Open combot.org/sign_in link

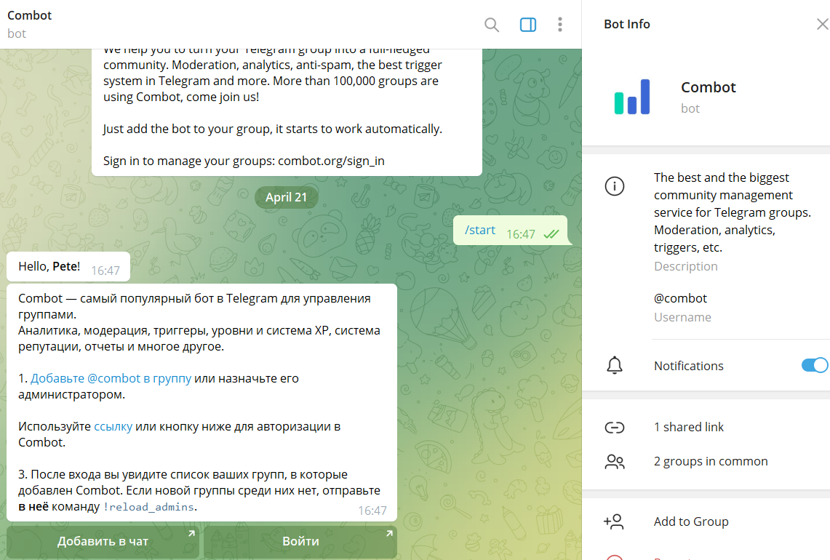tap(332, 161)
